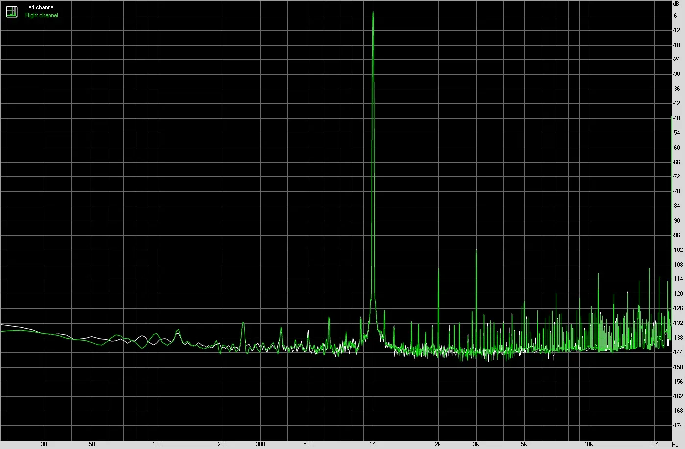685x449 pixels.
Task: Click the -144 dB axis value
Action: [x=678, y=352]
